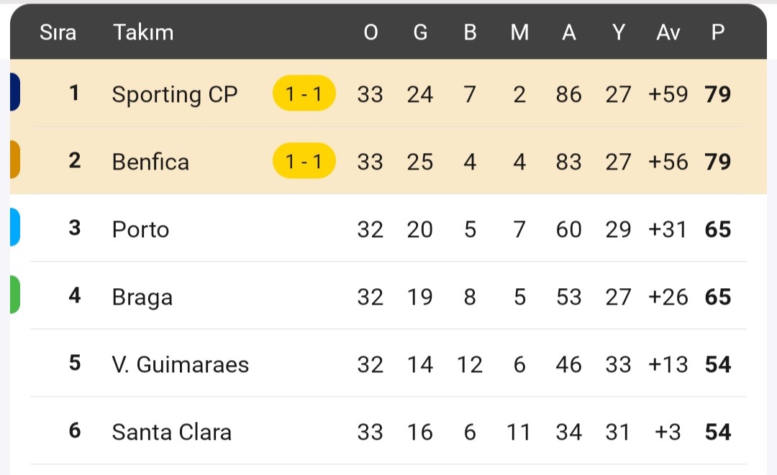The width and height of the screenshot is (777, 475).
Task: Click the 1 - 1 badge beside Benfica
Action: coord(304,161)
